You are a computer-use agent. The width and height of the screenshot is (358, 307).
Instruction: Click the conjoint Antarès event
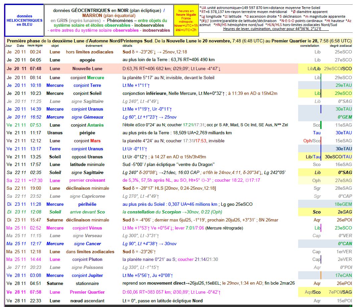tap(87, 125)
